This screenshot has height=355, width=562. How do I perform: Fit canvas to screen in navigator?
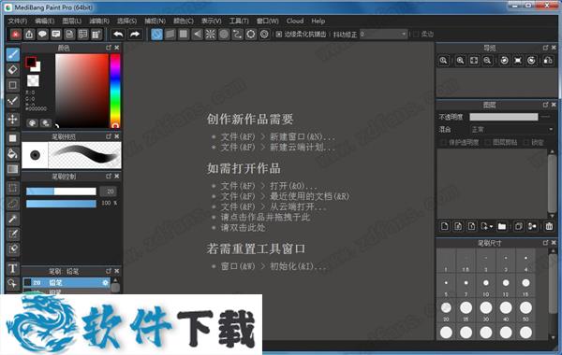coord(474,61)
